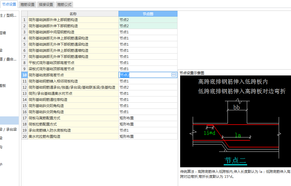Click 节点1 value for 梁板式筏形基础顶部高差节点
The image size is (291, 186).
[148, 69]
